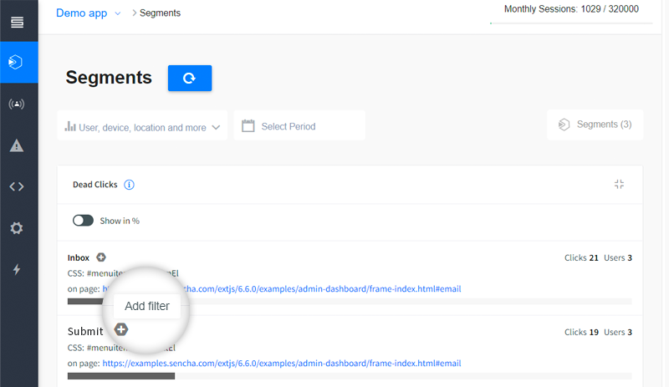Click the Submit row clicks progress bar

[350, 376]
